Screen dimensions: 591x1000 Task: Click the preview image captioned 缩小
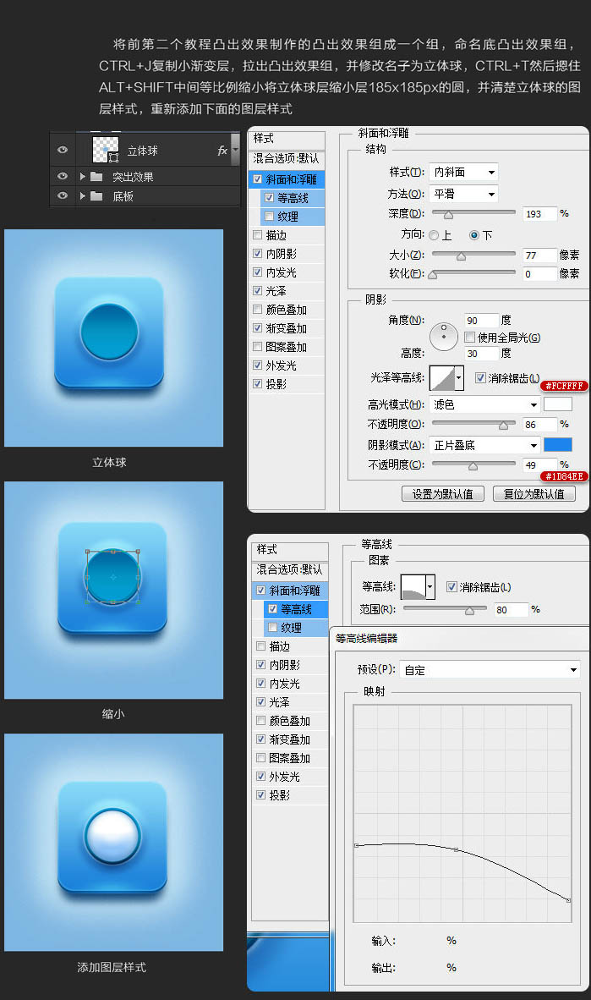pyautogui.click(x=113, y=590)
